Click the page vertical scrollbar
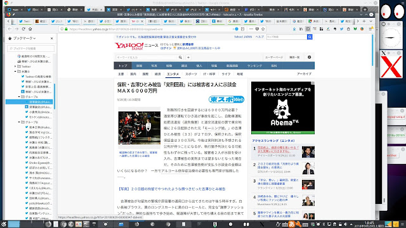The image size is (406, 228). [x=372, y=50]
